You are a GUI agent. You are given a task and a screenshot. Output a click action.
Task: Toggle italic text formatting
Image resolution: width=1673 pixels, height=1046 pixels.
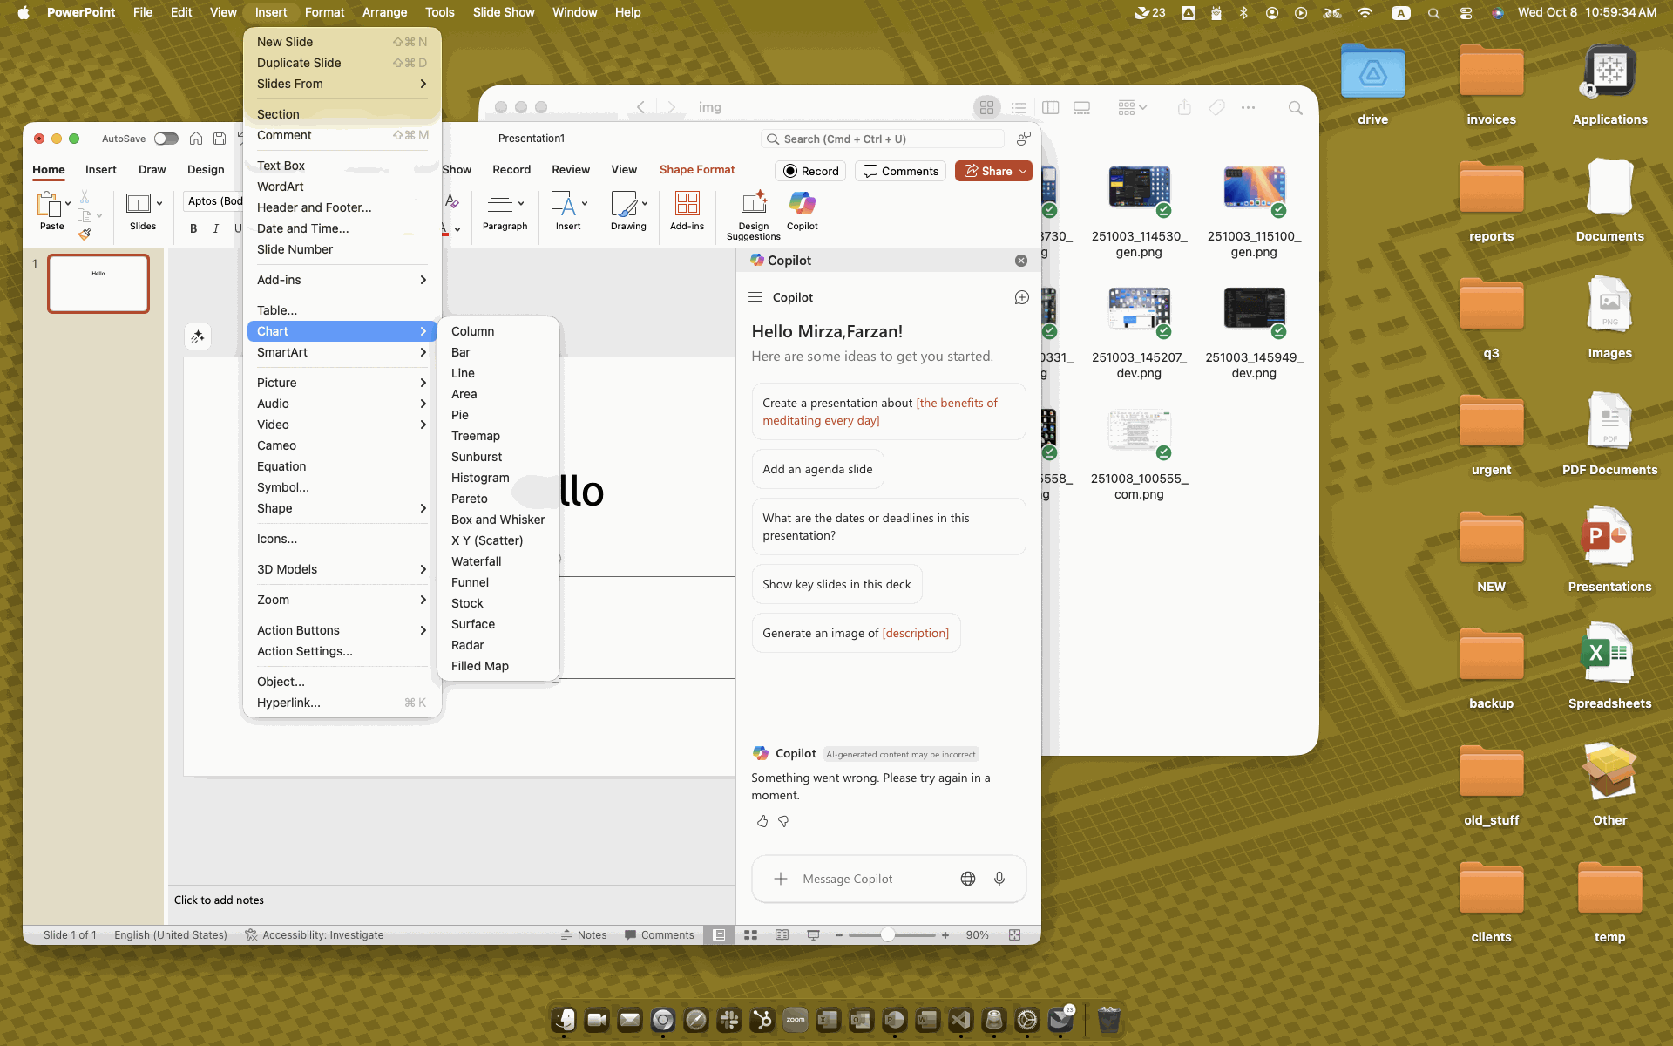pyautogui.click(x=215, y=228)
